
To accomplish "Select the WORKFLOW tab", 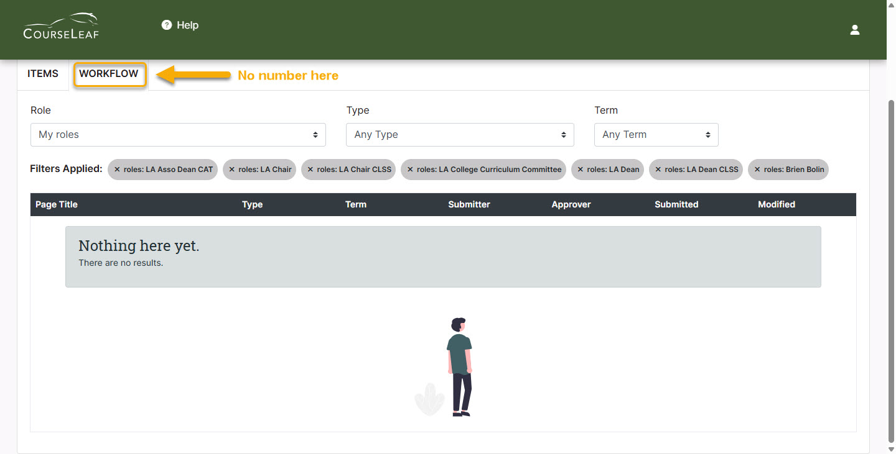I will [110, 73].
